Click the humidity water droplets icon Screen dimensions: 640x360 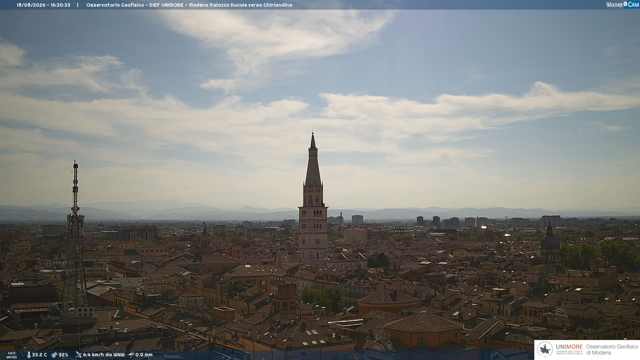point(54,355)
